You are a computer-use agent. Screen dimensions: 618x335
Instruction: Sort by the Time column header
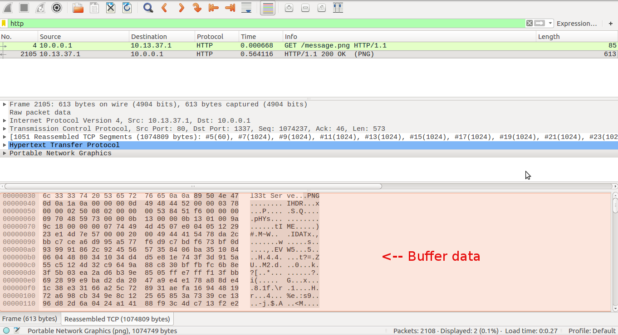click(261, 37)
